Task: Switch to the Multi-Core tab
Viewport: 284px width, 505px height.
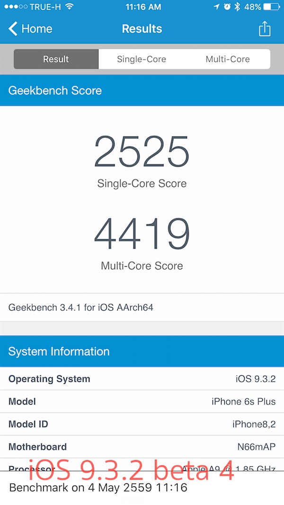Action: coord(227,59)
